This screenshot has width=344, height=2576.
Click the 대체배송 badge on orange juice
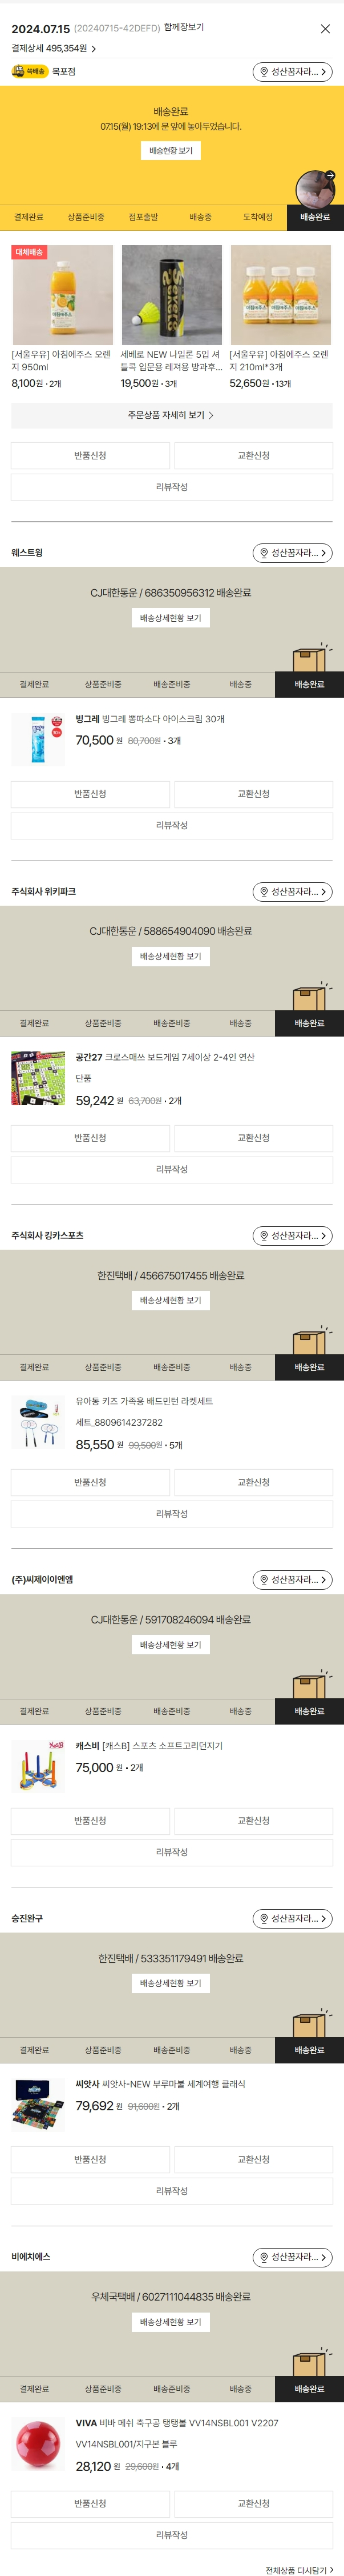coord(29,253)
